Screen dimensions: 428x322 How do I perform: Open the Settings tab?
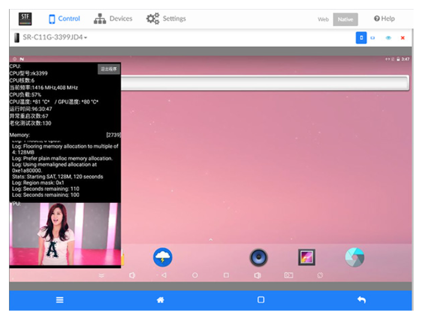(x=166, y=19)
